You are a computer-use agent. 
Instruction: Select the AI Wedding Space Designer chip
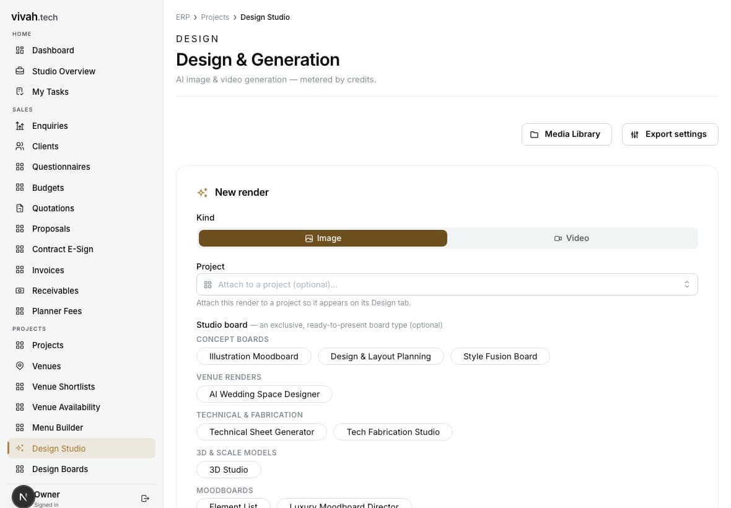pos(265,394)
